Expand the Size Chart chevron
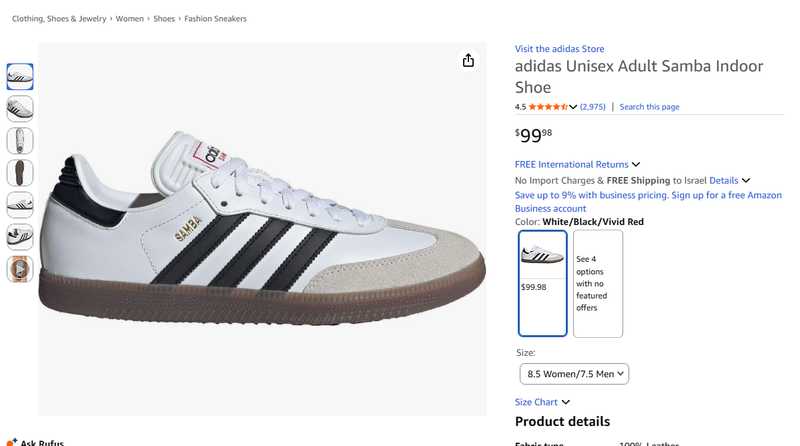Screen dimensions: 800x446 (x=566, y=402)
